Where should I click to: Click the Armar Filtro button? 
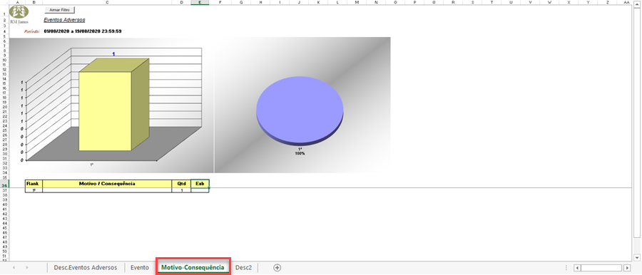coord(59,9)
